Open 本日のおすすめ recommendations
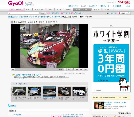The width and height of the screenshot is (134, 117). (x=78, y=13)
